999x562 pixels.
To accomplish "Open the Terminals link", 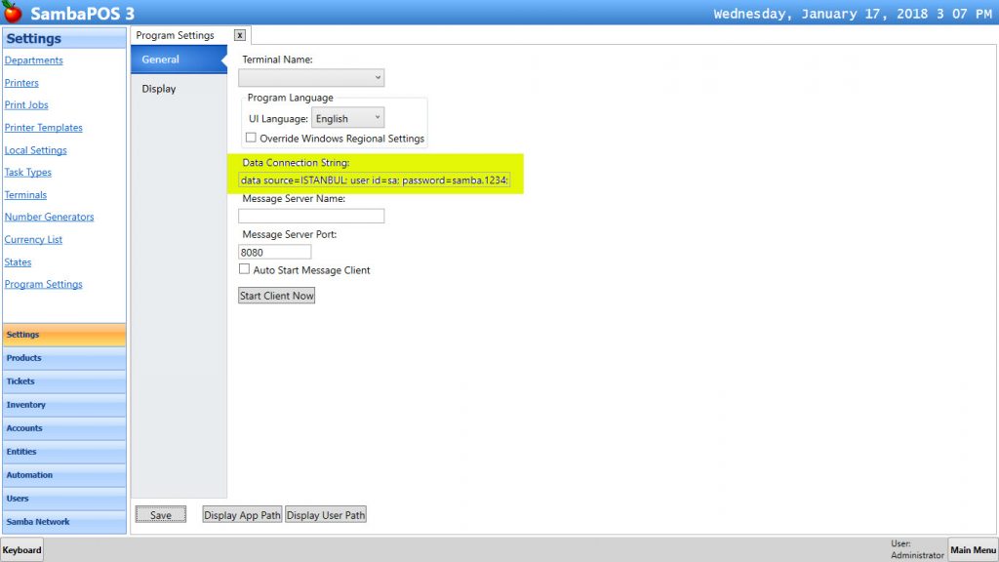I will coord(25,195).
